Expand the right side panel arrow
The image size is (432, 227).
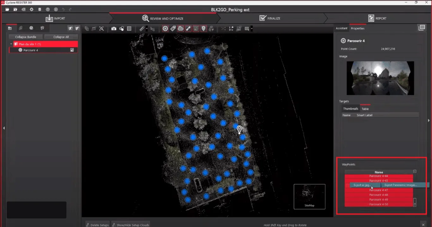tap(429, 120)
